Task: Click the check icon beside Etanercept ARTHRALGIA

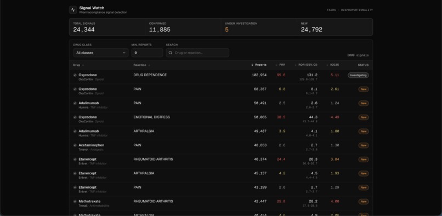Action: [75, 173]
